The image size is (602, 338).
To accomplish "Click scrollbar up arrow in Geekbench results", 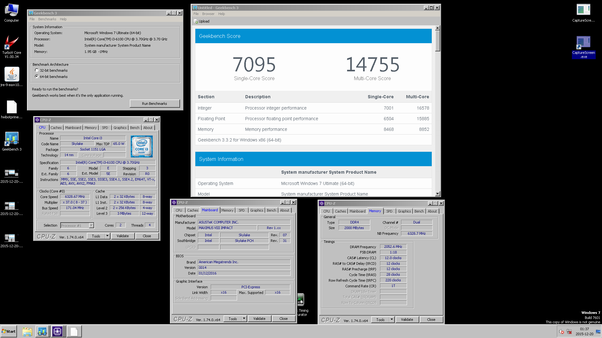I will [x=438, y=28].
